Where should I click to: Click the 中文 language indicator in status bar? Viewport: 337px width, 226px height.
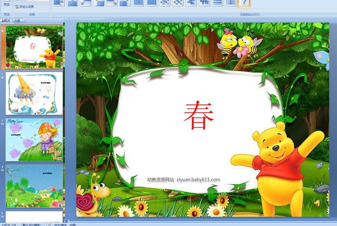65,225
